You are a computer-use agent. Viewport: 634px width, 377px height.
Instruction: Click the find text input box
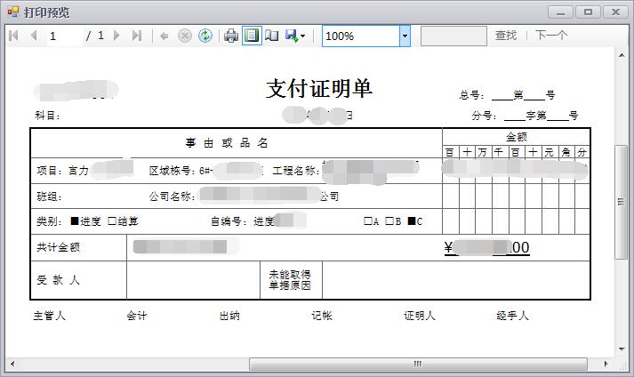coord(453,36)
